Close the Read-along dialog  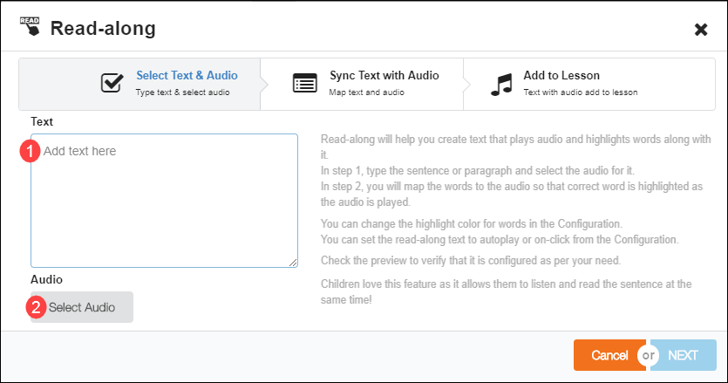pos(700,30)
